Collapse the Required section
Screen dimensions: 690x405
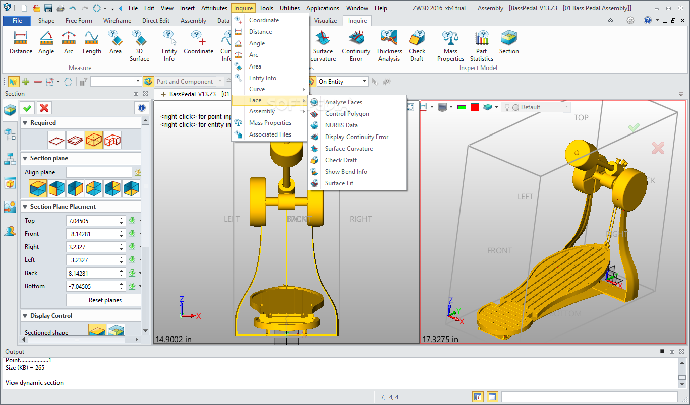[x=25, y=123]
